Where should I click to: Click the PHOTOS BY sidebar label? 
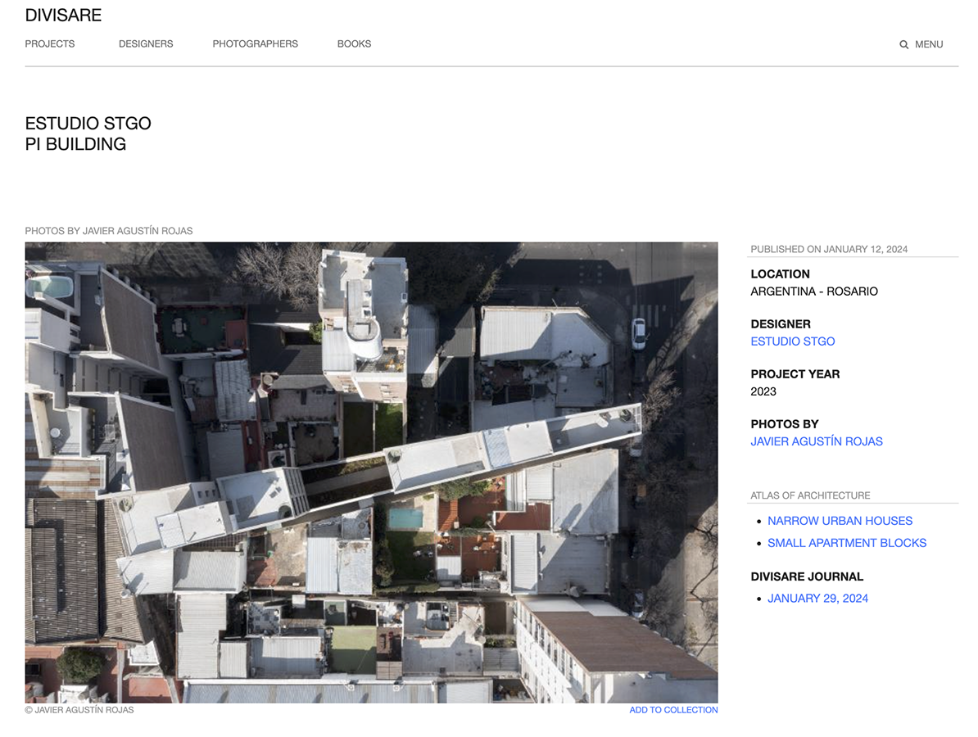point(785,423)
